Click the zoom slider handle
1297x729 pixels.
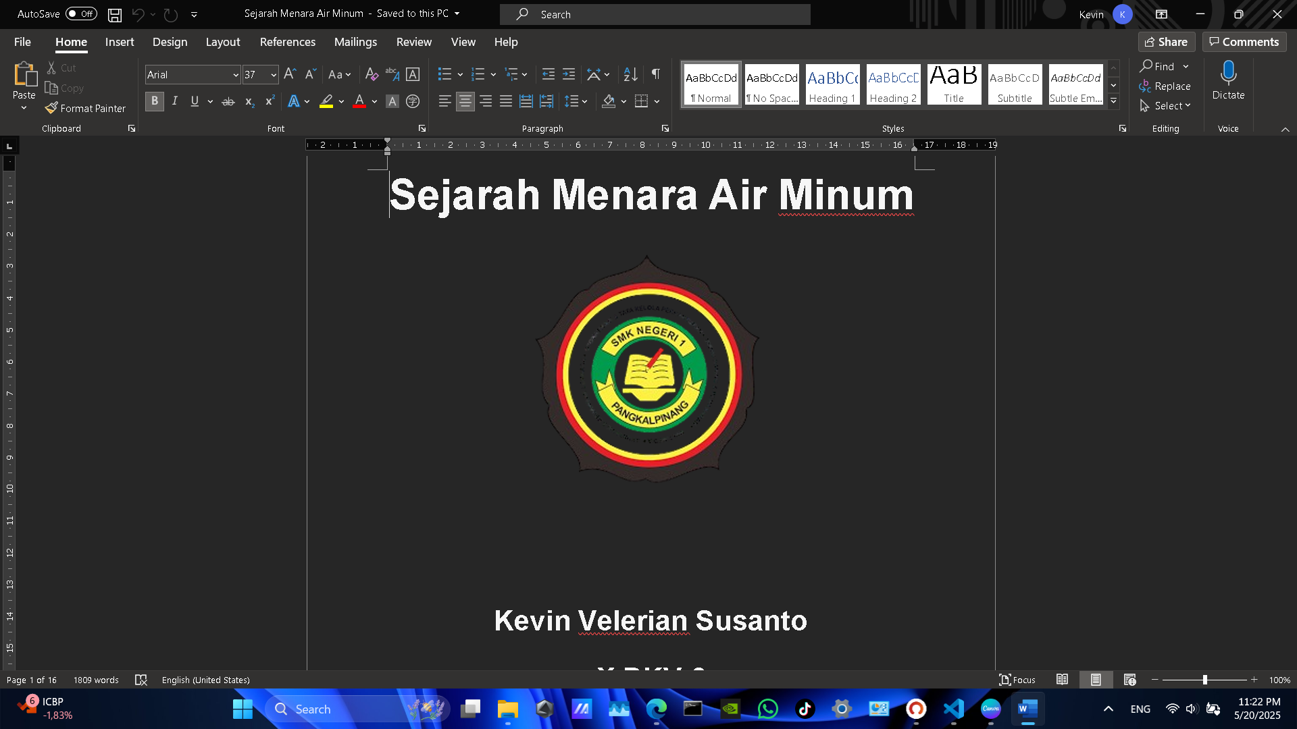tap(1204, 680)
